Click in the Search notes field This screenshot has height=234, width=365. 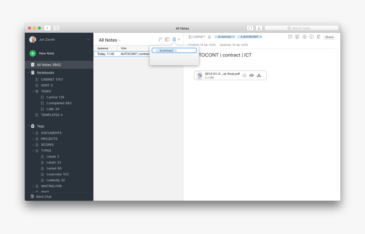301,28
